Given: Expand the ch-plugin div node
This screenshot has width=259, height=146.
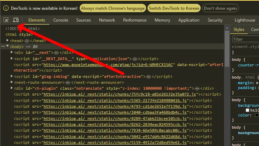Looking at the screenshot, I should [x=12, y=88].
